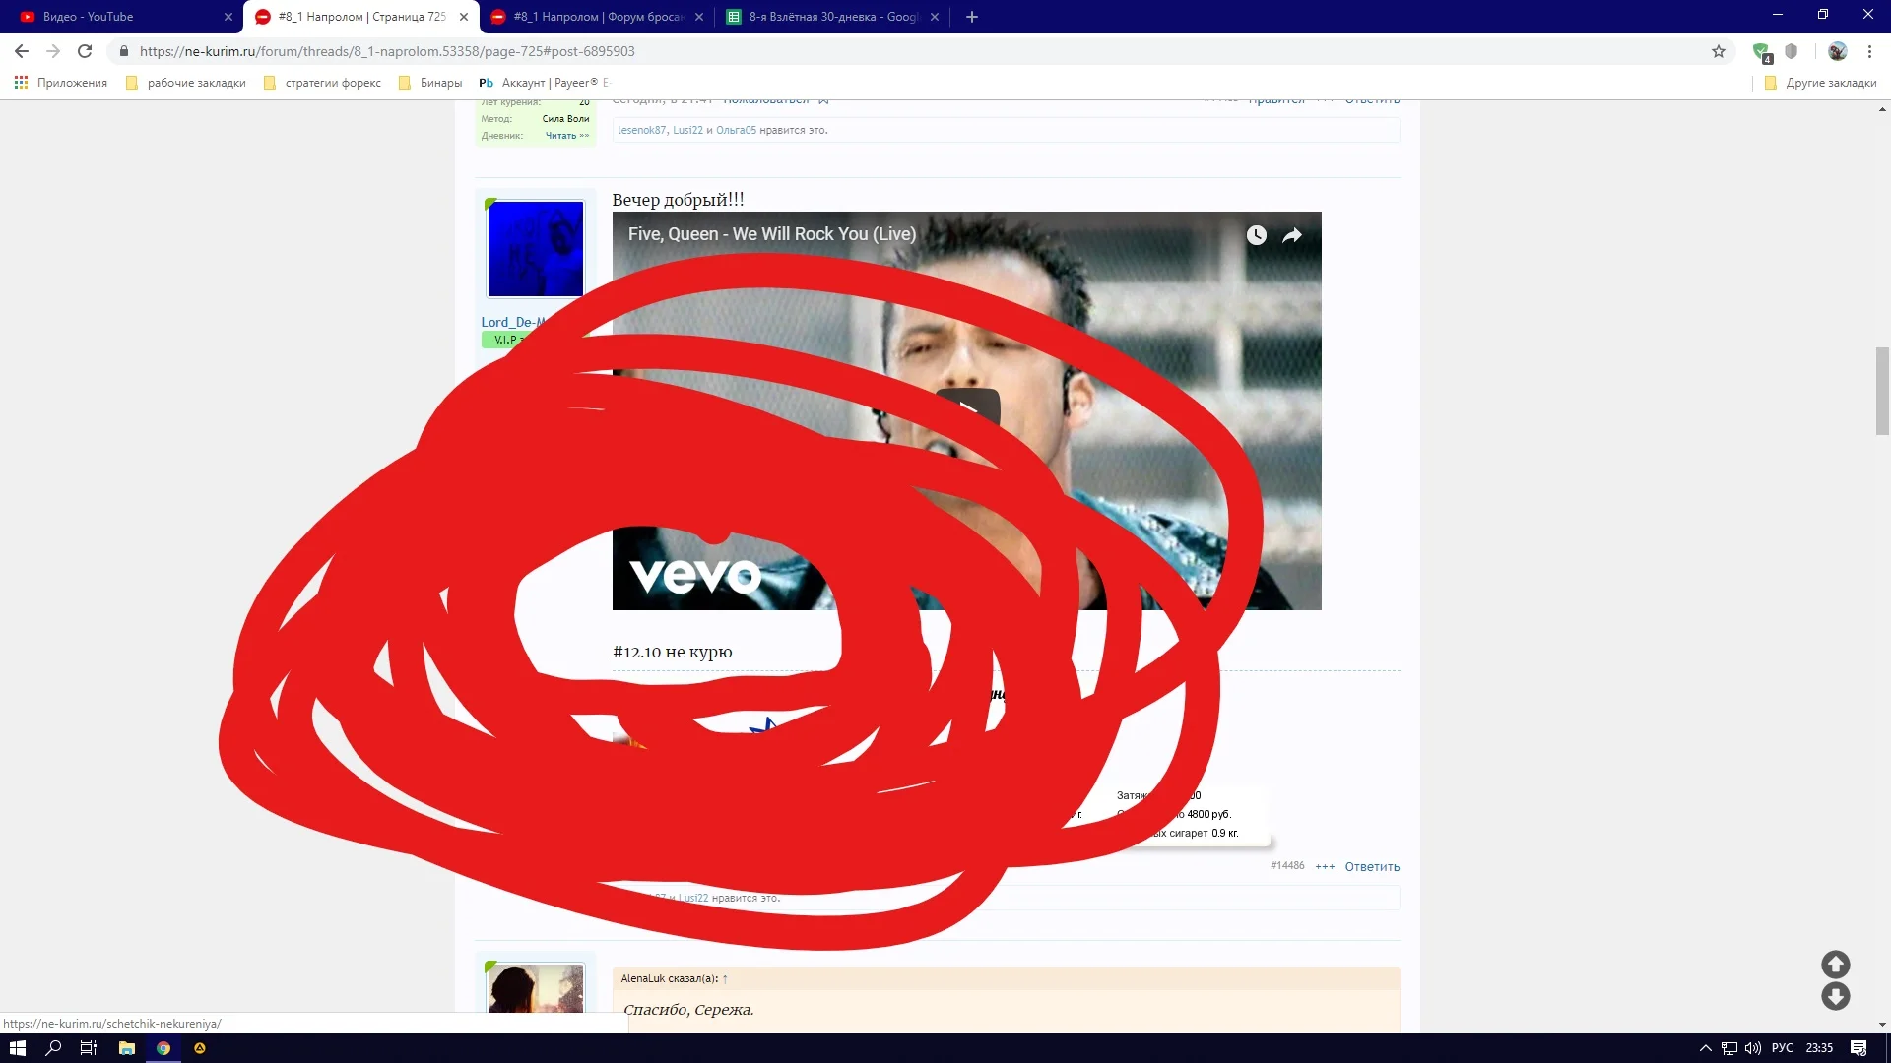The width and height of the screenshot is (1891, 1063).
Task: Click the Lord_De-M blue avatar thumbnail
Action: pyautogui.click(x=536, y=249)
